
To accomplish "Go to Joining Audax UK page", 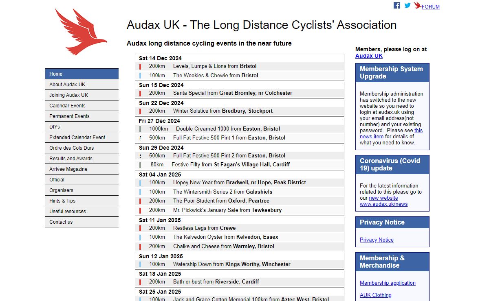I will coord(82,95).
